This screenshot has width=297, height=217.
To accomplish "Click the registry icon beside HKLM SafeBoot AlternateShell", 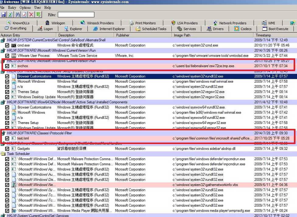I will tap(3, 40).
